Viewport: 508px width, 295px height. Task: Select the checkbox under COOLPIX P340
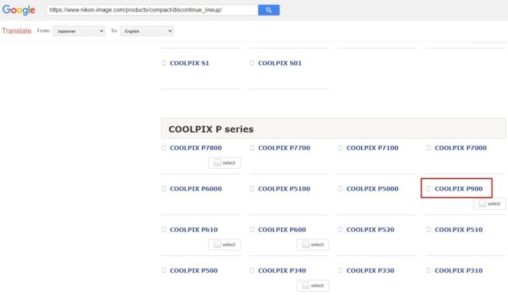tap(306, 285)
